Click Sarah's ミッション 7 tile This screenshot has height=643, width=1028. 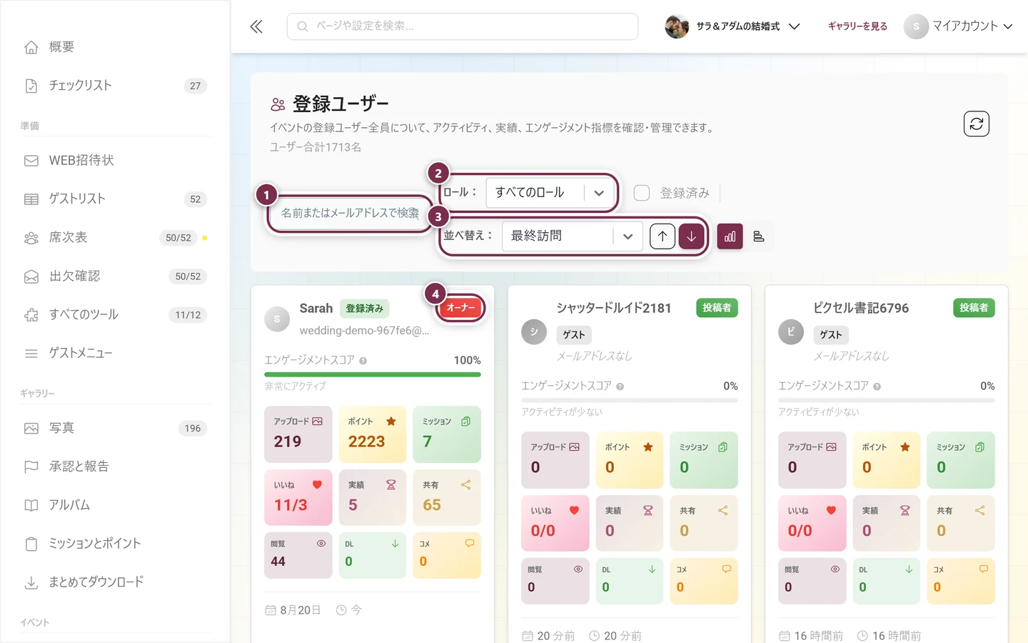click(x=447, y=434)
